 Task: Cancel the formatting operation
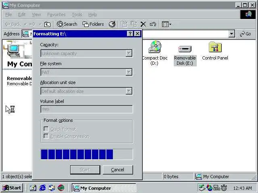pos(118,170)
